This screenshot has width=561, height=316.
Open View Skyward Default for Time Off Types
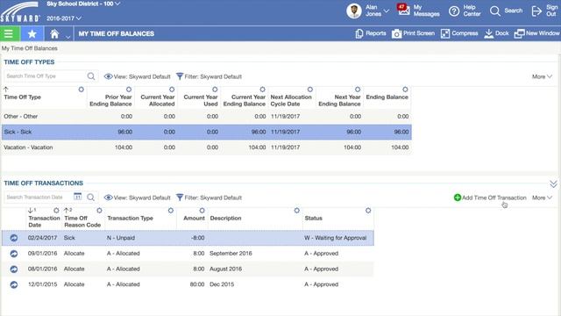click(137, 76)
